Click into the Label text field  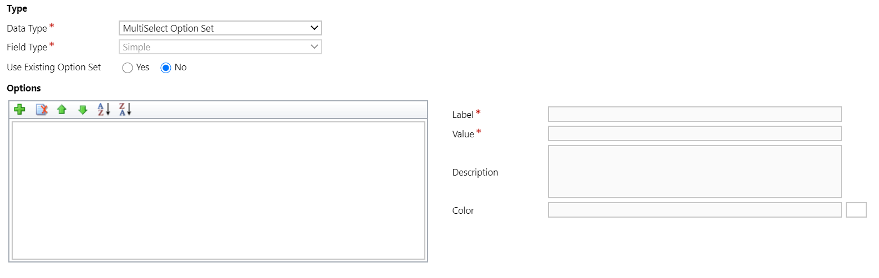tap(694, 114)
